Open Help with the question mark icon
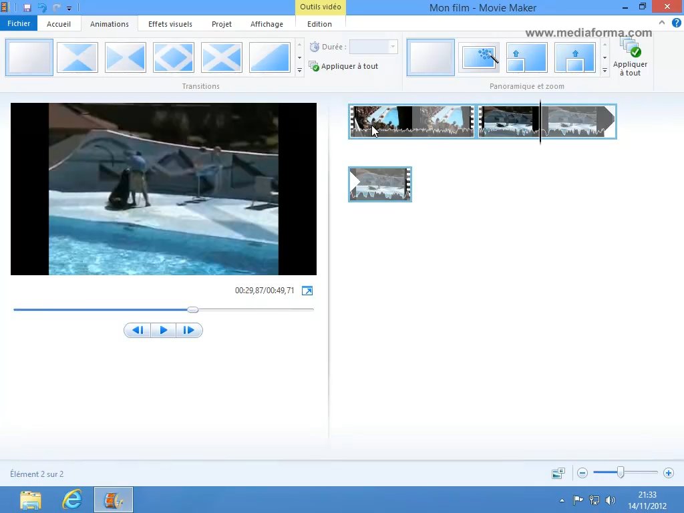This screenshot has width=684, height=513. pos(676,23)
